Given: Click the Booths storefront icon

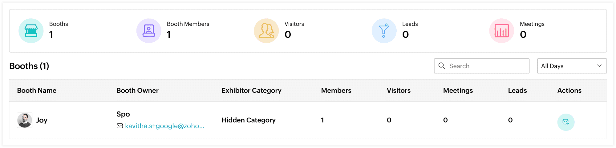Looking at the screenshot, I should tap(31, 31).
